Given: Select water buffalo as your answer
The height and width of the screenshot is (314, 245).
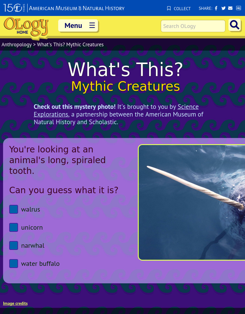Looking at the screenshot, I should 13,263.
